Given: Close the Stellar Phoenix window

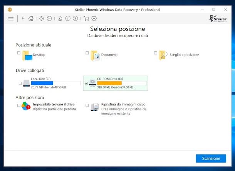Looking at the screenshot, I should coord(225,10).
